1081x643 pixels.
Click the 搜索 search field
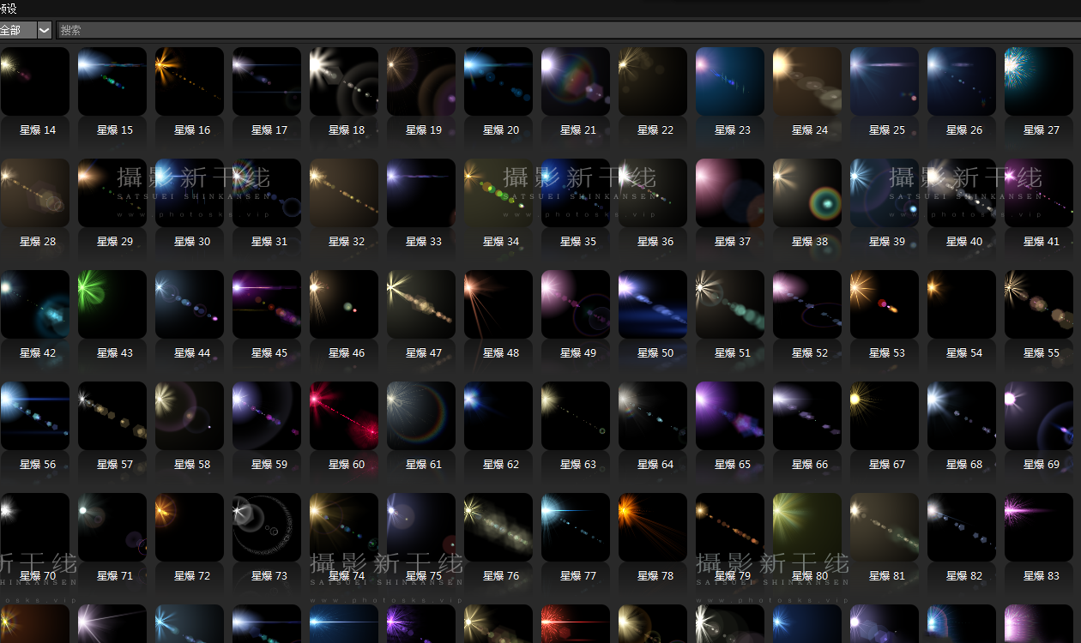click(568, 30)
